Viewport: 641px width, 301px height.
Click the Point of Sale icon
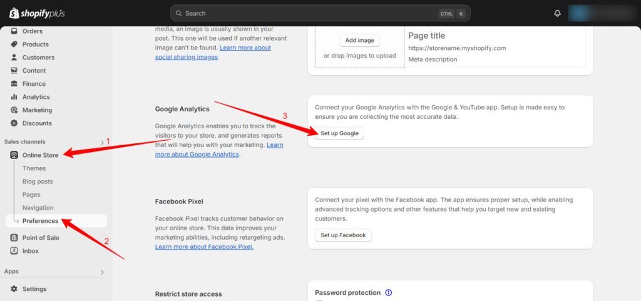click(14, 238)
